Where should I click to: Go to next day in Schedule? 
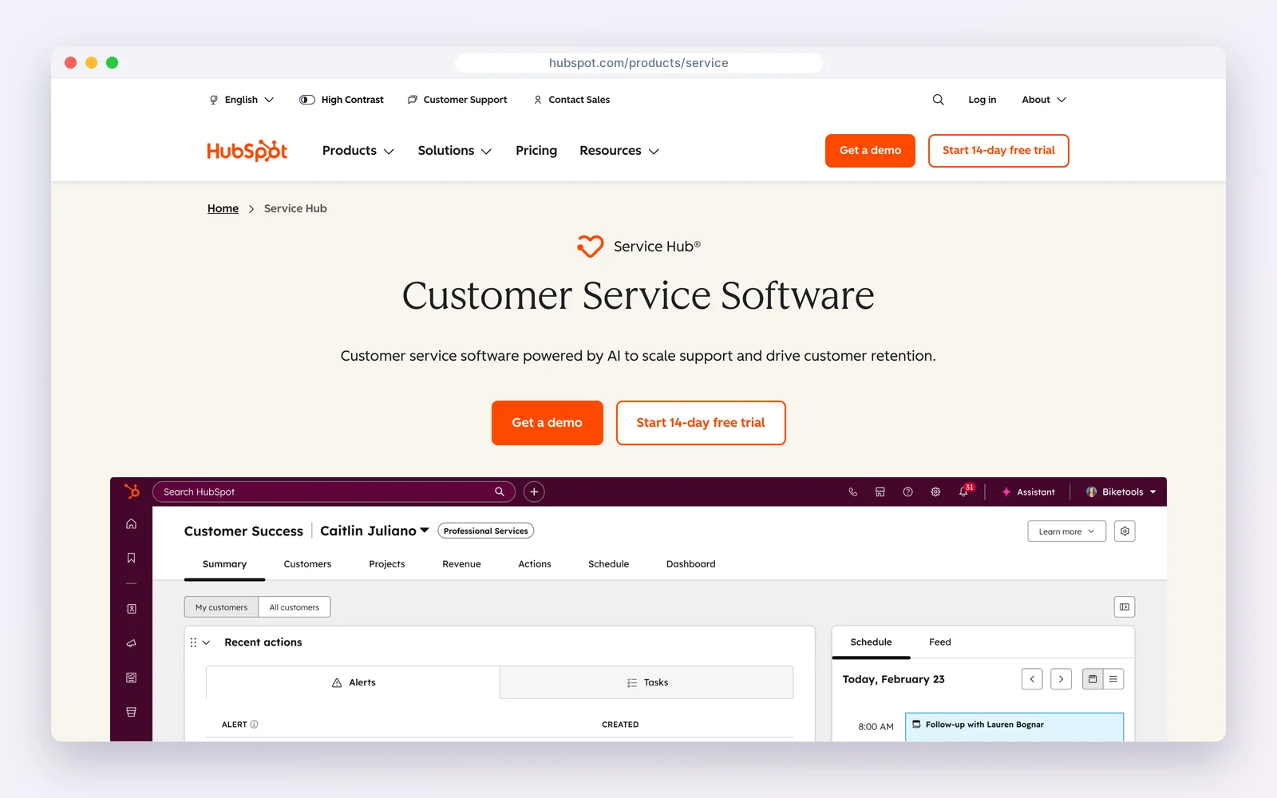[1061, 679]
